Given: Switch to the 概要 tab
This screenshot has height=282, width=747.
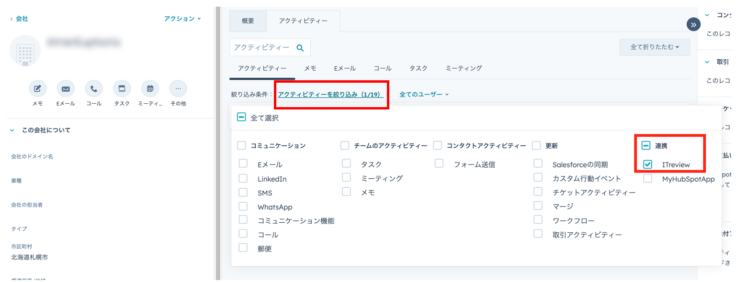Looking at the screenshot, I should (x=248, y=21).
